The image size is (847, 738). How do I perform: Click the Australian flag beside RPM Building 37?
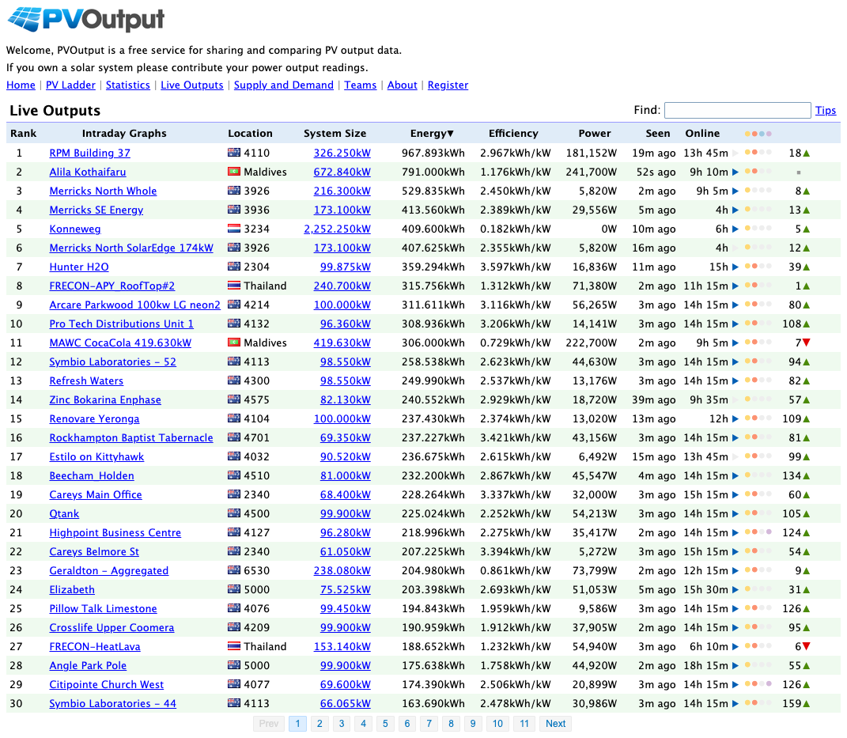click(x=234, y=153)
